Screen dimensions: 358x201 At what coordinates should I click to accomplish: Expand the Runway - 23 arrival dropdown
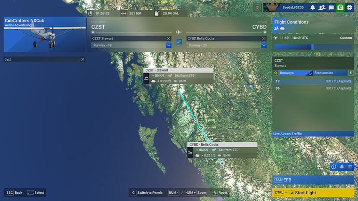264,45
